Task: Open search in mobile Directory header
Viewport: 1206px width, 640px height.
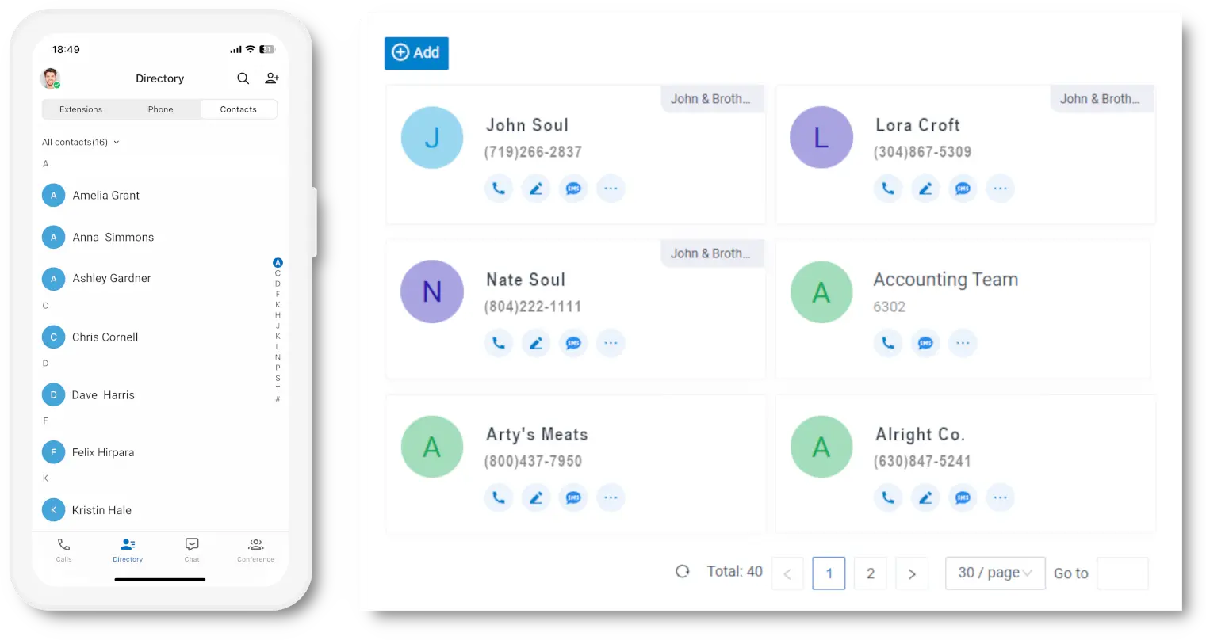Action: (x=243, y=78)
